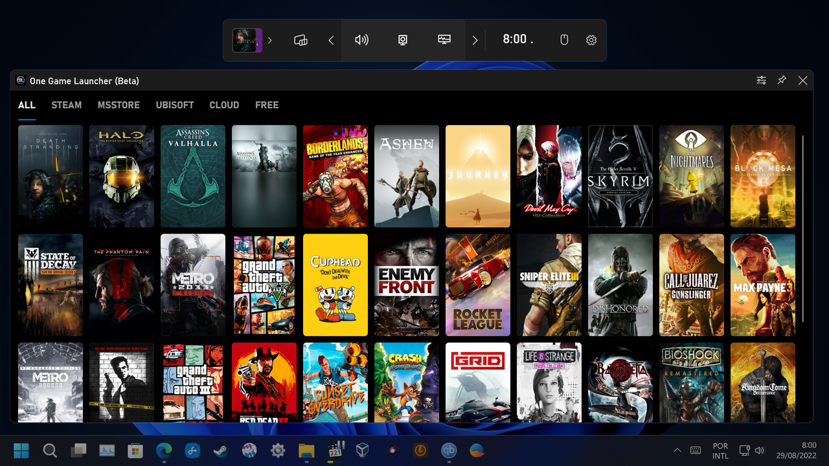Open Microsoft Store from taskbar
The width and height of the screenshot is (829, 466).
[135, 450]
